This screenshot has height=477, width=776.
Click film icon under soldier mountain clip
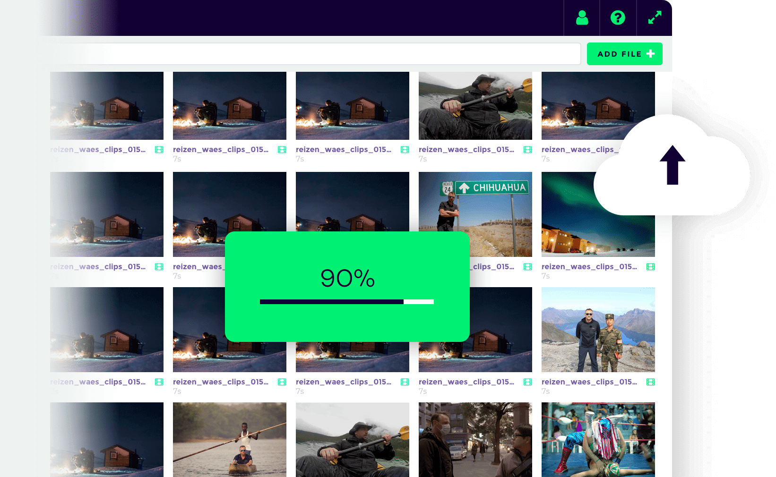pos(651,382)
